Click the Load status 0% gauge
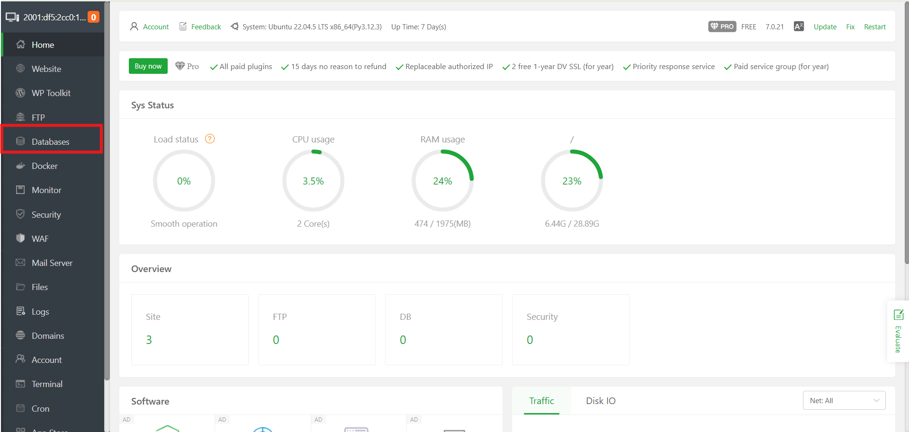This screenshot has height=432, width=909. [x=184, y=181]
